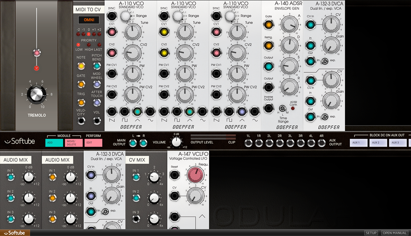Click the VELOCITY output jack on MIDI to CV
Image resolution: width=411 pixels, height=236 pixels.
click(x=81, y=121)
